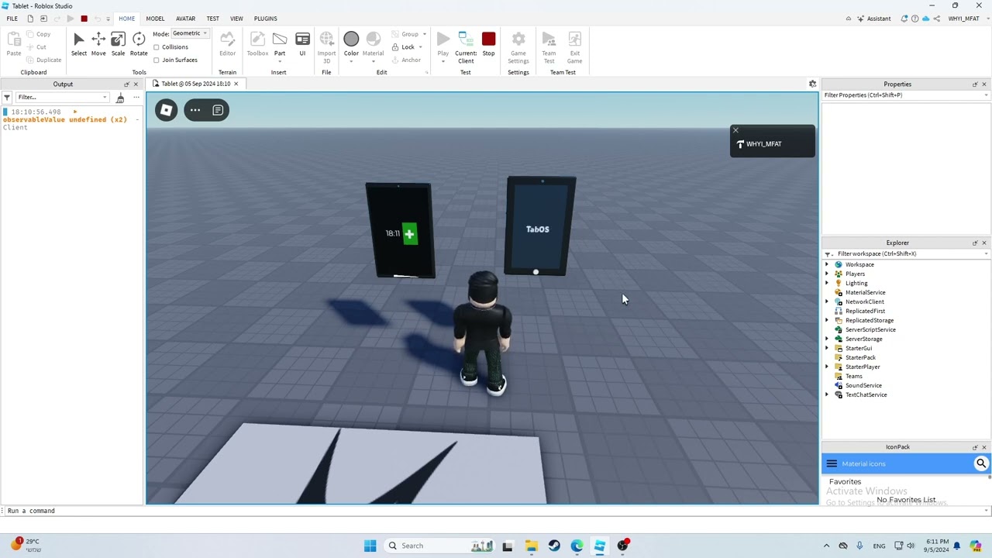Click the Filter Properties field
992x558 pixels.
(905, 95)
